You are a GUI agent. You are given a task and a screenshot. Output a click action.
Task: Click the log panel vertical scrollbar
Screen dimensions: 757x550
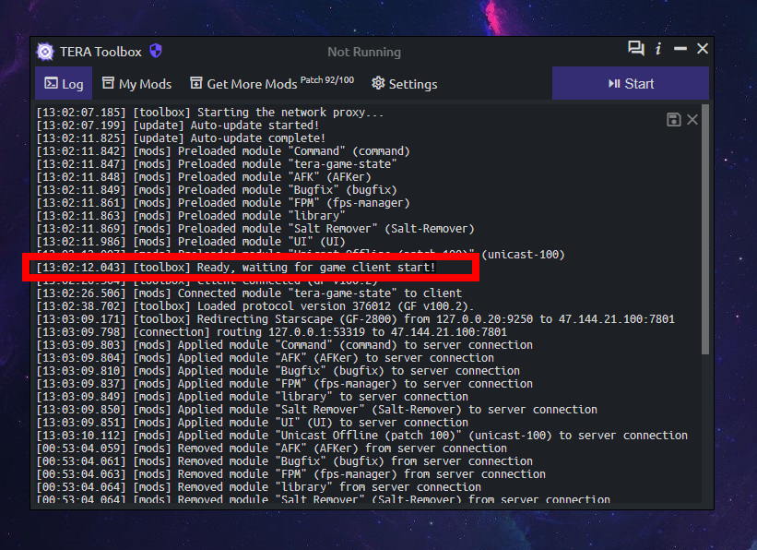click(x=705, y=231)
